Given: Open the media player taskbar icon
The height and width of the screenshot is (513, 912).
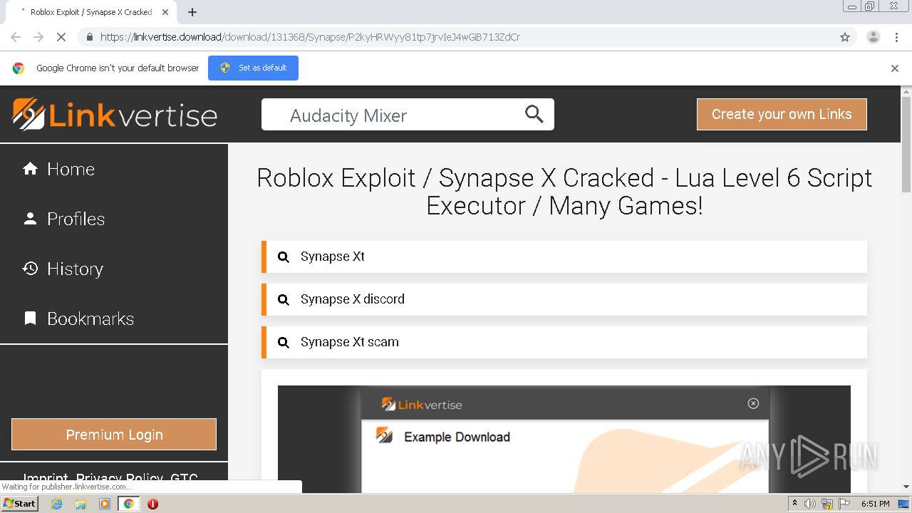Looking at the screenshot, I should [105, 503].
